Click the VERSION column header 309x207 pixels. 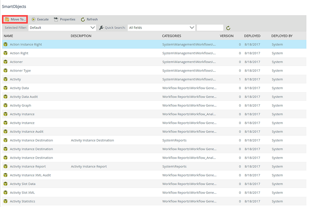click(227, 36)
